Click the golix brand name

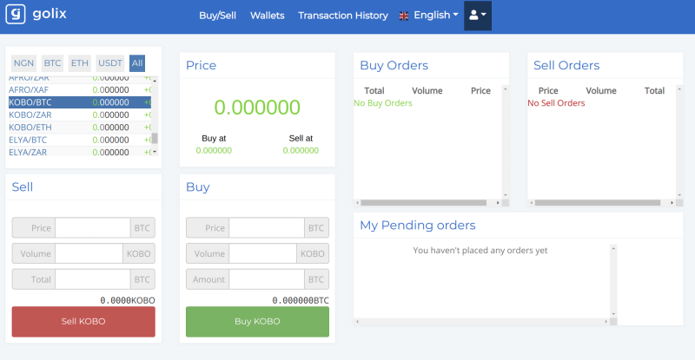point(50,14)
